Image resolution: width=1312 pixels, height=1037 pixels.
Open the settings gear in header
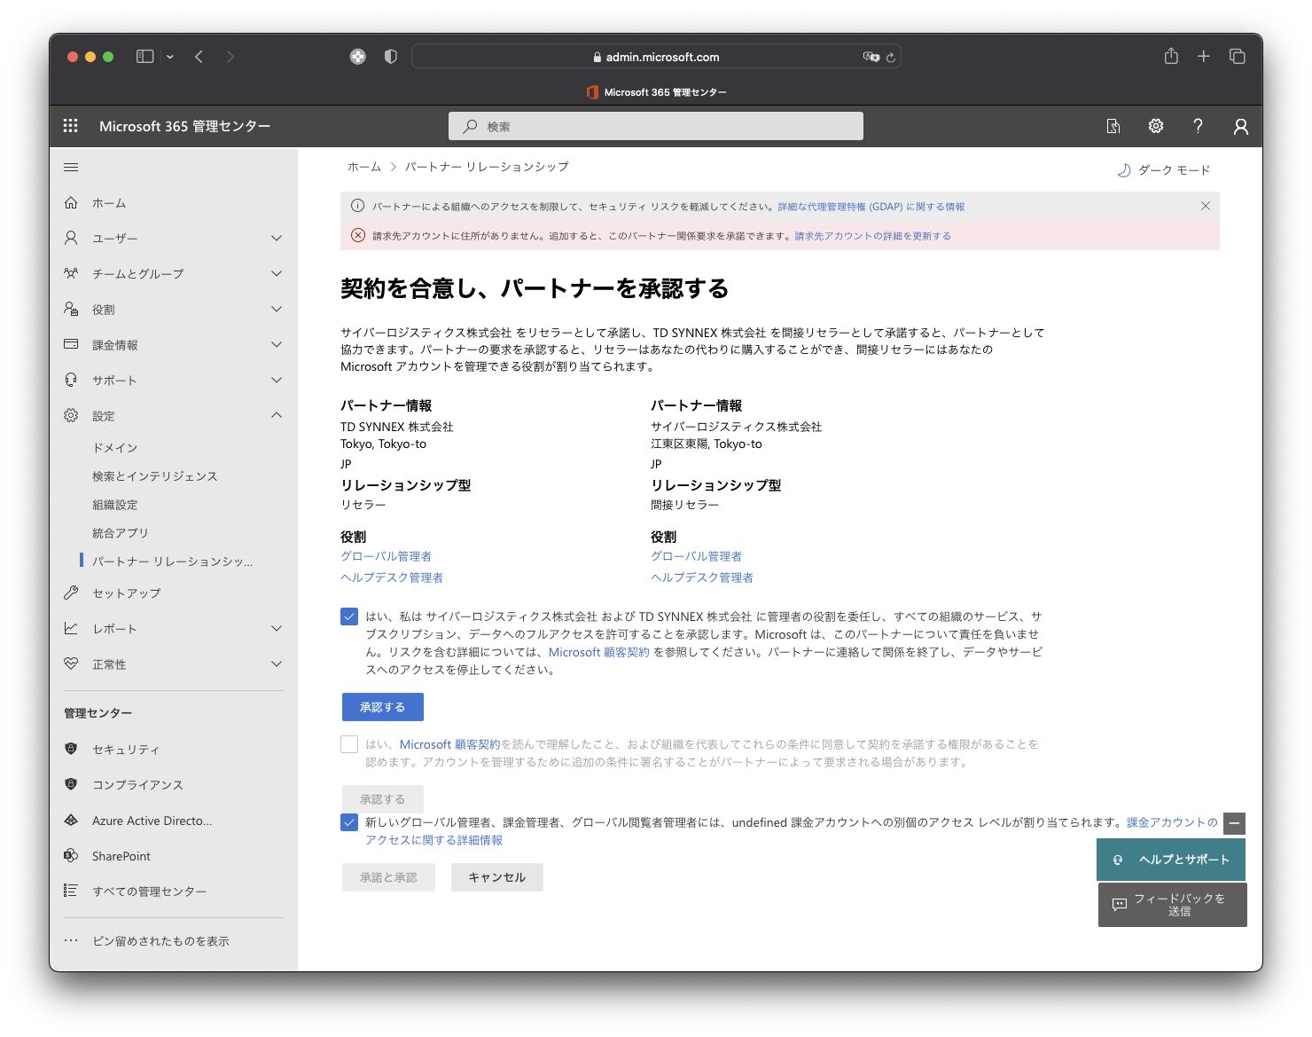1156,126
